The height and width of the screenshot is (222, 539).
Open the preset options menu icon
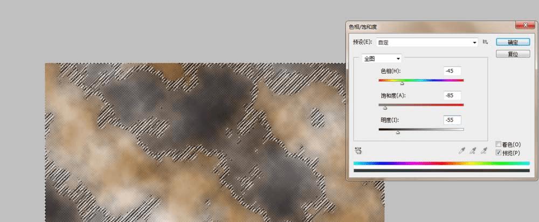point(486,42)
